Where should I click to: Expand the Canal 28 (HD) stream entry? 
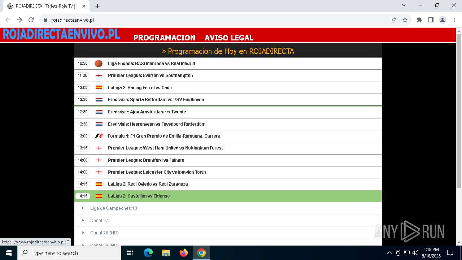pos(228,233)
